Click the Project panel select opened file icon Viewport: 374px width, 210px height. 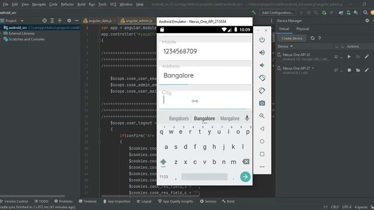(44, 21)
